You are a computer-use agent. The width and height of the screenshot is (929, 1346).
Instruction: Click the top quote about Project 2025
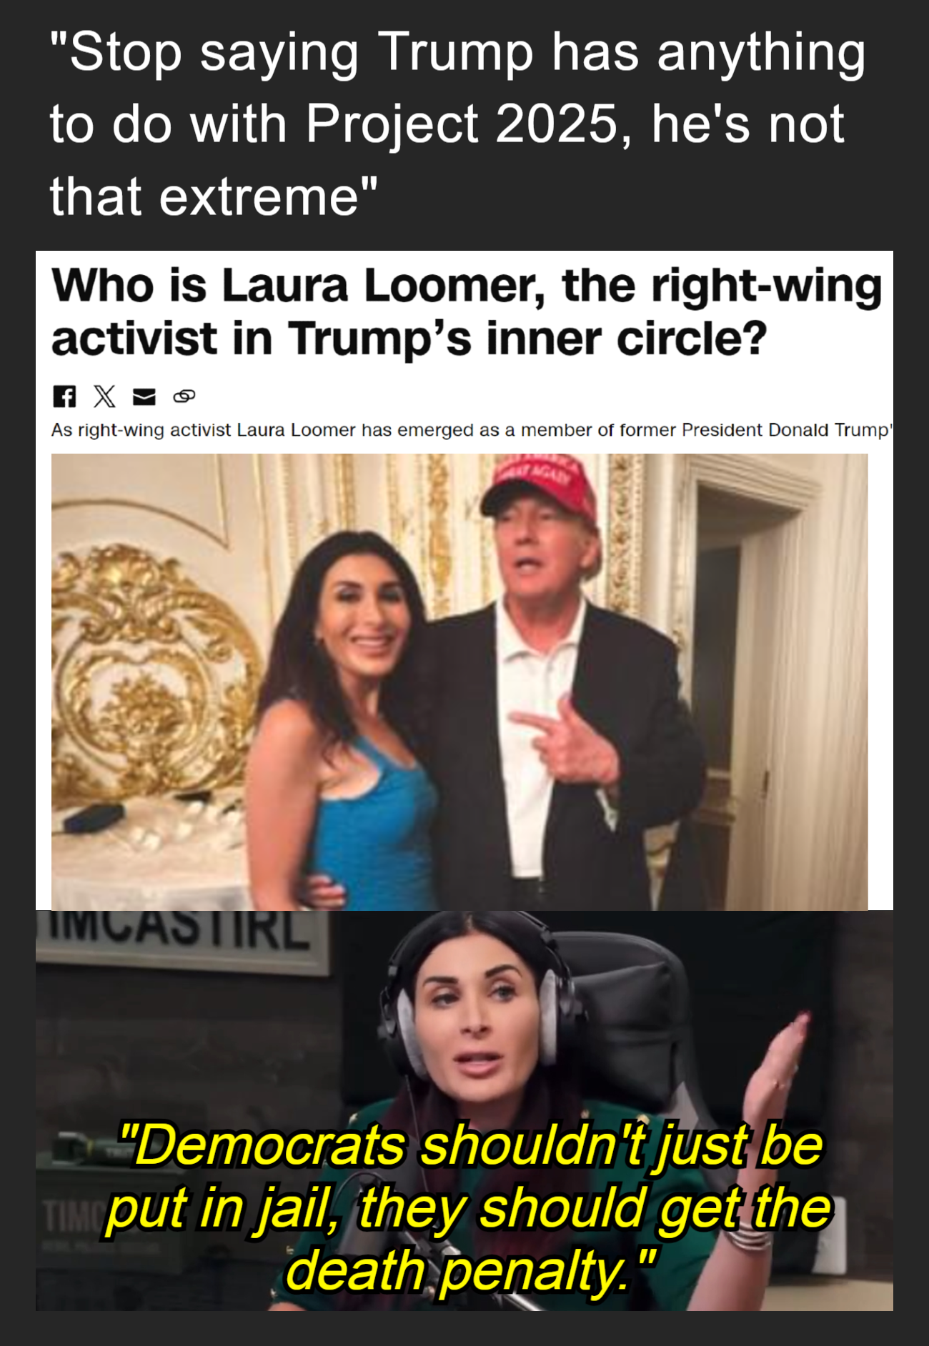457,124
